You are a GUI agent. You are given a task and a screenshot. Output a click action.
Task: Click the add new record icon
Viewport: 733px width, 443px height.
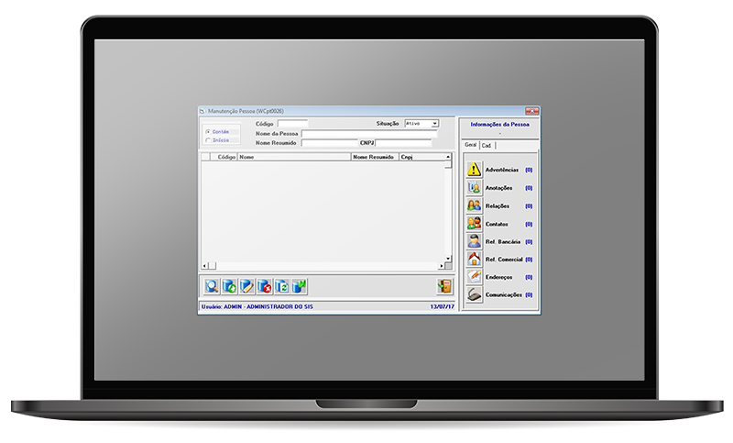(x=229, y=286)
